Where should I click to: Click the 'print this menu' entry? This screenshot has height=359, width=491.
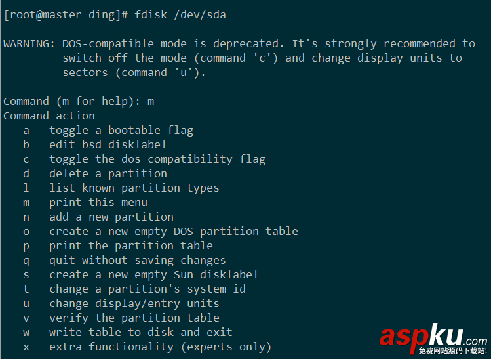(x=98, y=202)
